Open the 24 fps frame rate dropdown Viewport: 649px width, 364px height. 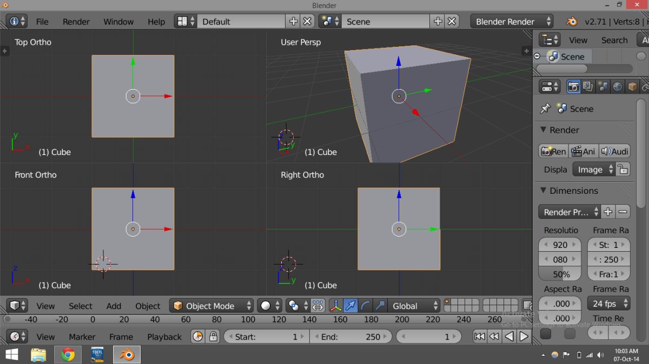point(609,304)
